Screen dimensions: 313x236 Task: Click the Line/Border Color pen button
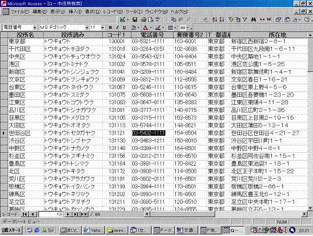(158, 28)
